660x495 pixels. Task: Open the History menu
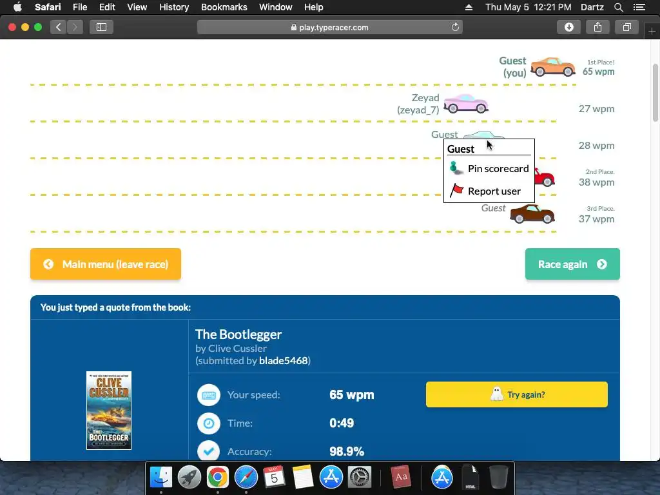point(174,7)
